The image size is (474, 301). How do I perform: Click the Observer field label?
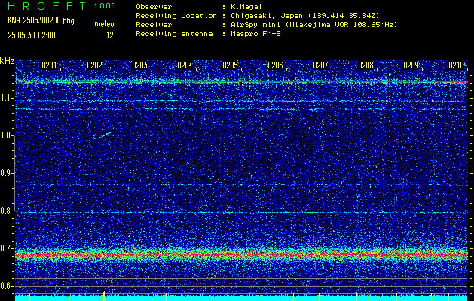tap(154, 7)
